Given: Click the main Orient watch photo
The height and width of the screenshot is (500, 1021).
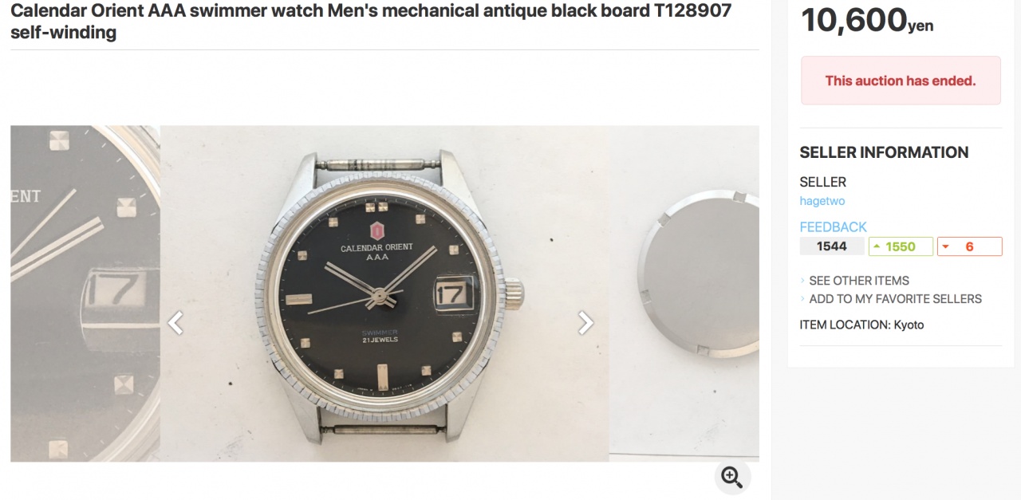Looking at the screenshot, I should tap(384, 293).
